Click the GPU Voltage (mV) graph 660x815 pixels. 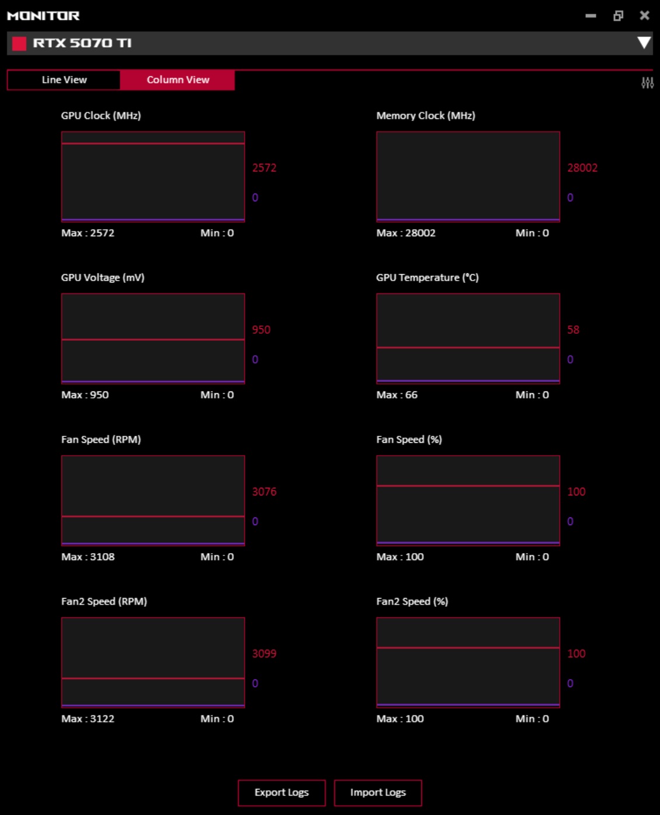coord(153,338)
